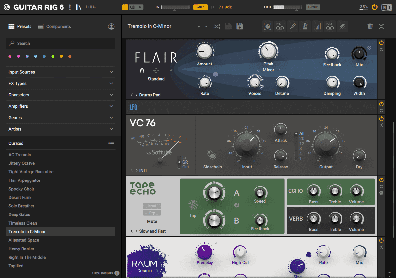Show the PRE tape deck
Viewport: 396px width, 278px height.
click(x=280, y=27)
